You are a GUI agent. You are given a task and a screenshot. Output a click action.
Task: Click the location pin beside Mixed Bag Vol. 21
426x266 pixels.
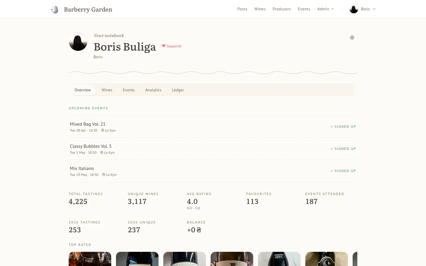point(103,130)
